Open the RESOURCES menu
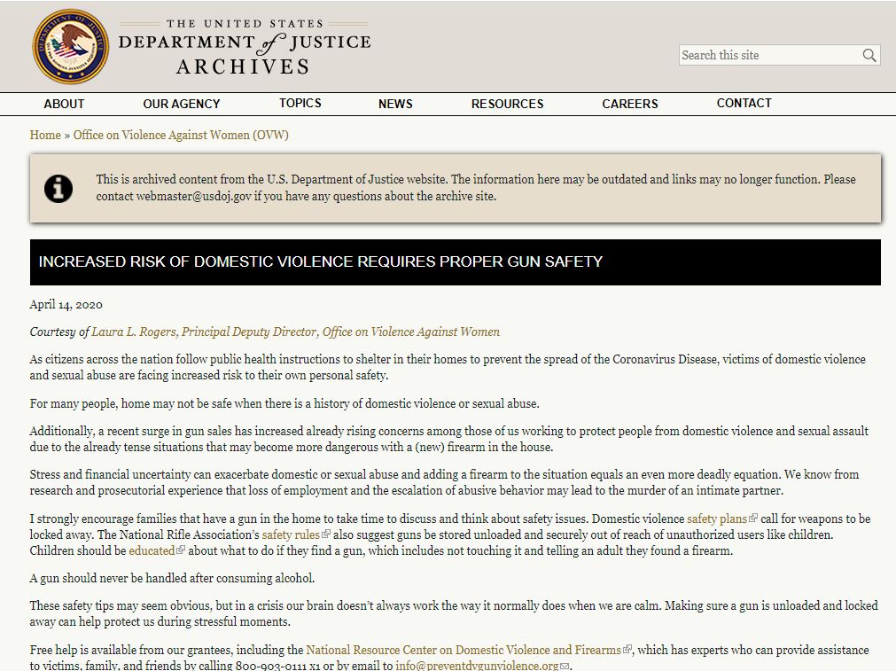The height and width of the screenshot is (671, 896). coord(508,104)
